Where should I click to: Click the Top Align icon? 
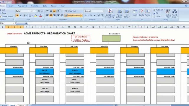tap(47, 11)
